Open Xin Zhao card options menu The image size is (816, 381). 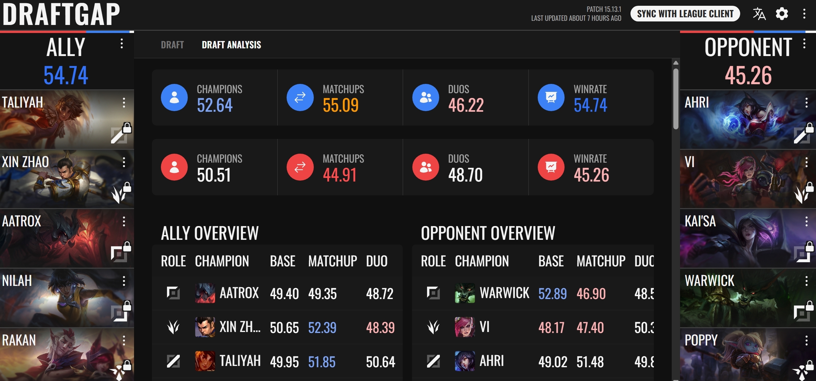tap(124, 162)
